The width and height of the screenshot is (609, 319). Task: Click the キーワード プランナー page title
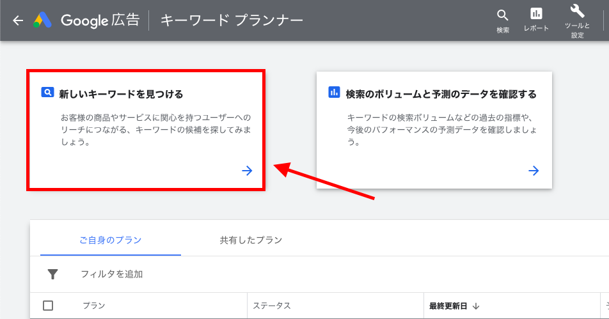pyautogui.click(x=232, y=20)
